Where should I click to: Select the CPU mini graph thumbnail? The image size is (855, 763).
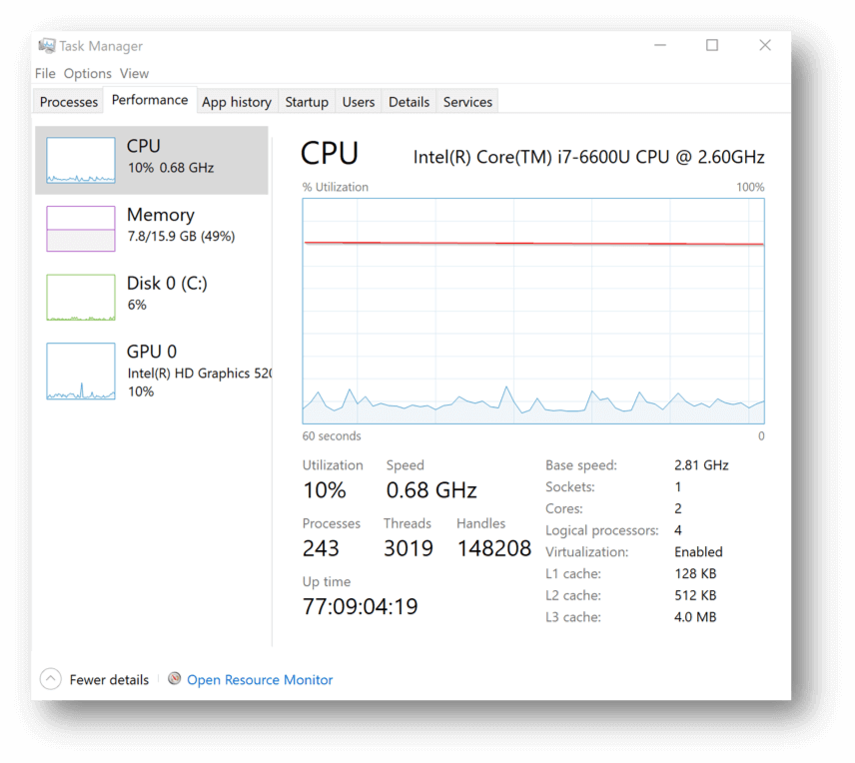pyautogui.click(x=81, y=160)
